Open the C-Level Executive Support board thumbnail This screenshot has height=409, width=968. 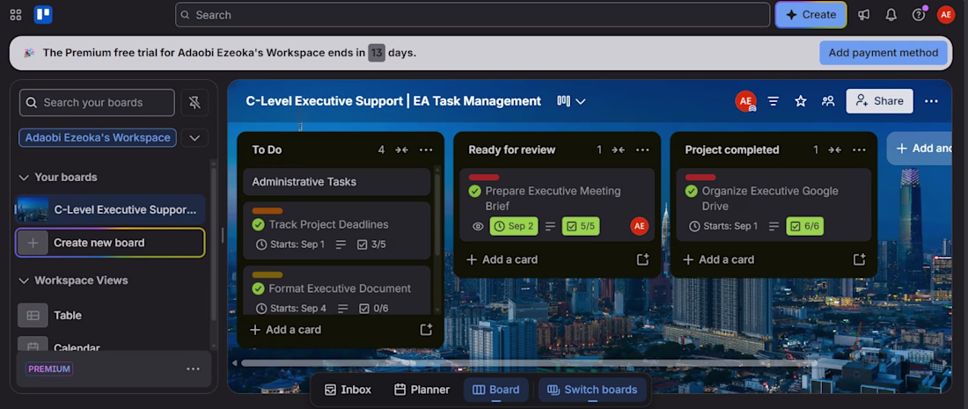pos(33,209)
